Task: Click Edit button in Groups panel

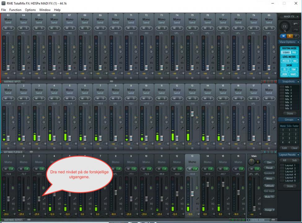Action: [x=284, y=148]
